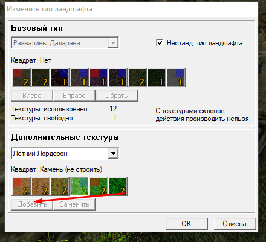This screenshot has width=266, height=242.
Task: Click the Квадрат: Нет label
Action: (x=31, y=60)
